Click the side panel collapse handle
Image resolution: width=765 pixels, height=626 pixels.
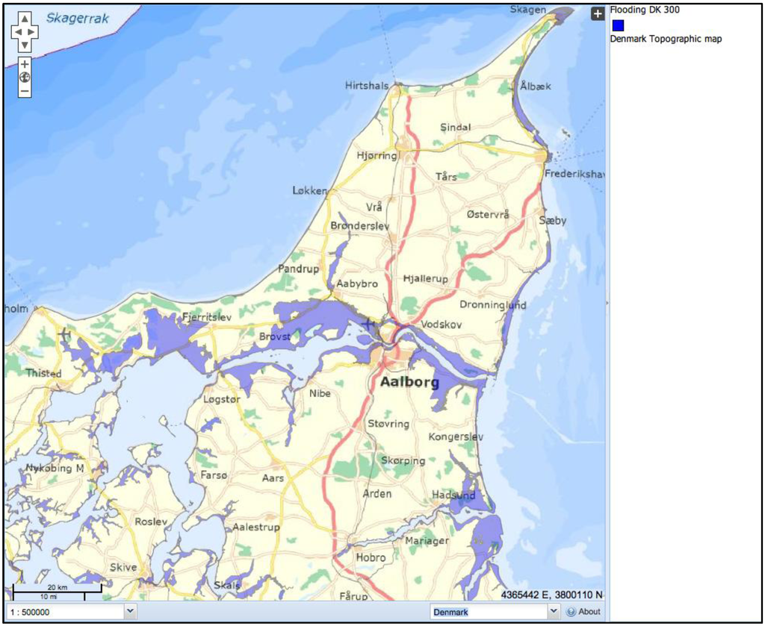(607, 302)
